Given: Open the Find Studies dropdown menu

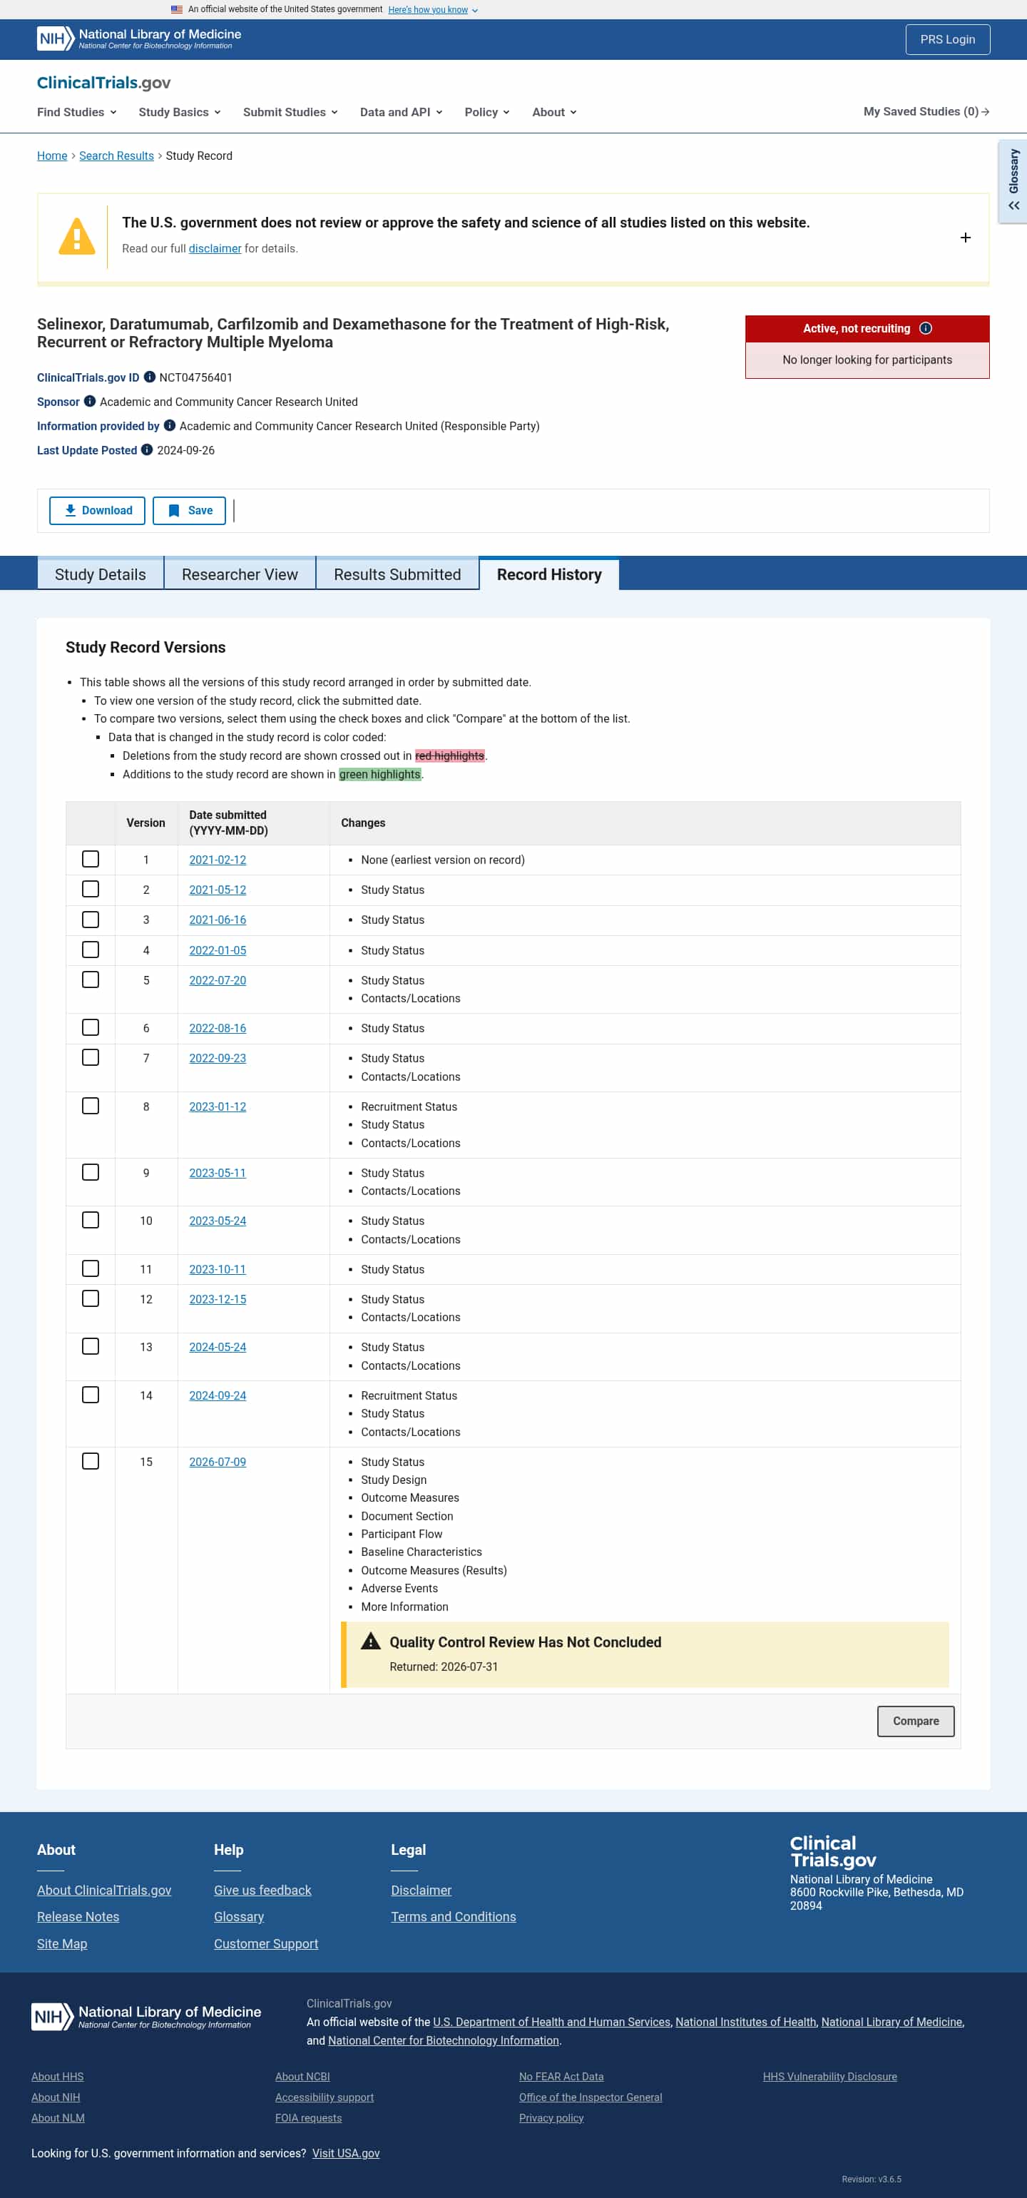Looking at the screenshot, I should click(x=77, y=112).
